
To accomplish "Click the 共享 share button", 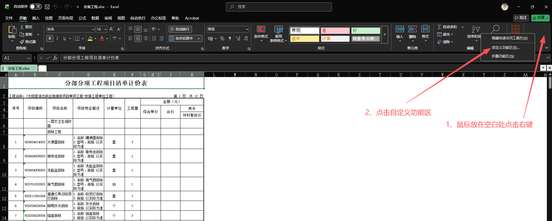I will pyautogui.click(x=540, y=18).
